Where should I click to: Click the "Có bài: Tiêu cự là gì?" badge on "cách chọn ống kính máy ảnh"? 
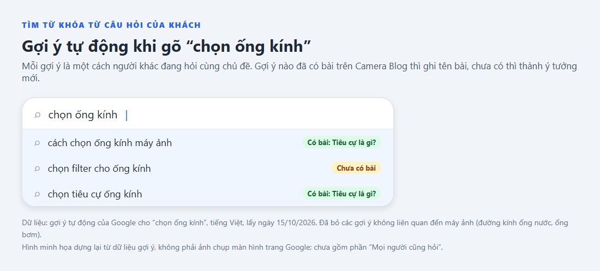(x=341, y=142)
